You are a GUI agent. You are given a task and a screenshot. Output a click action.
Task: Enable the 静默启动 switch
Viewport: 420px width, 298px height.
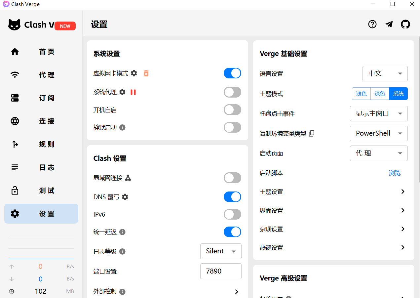[x=232, y=127]
